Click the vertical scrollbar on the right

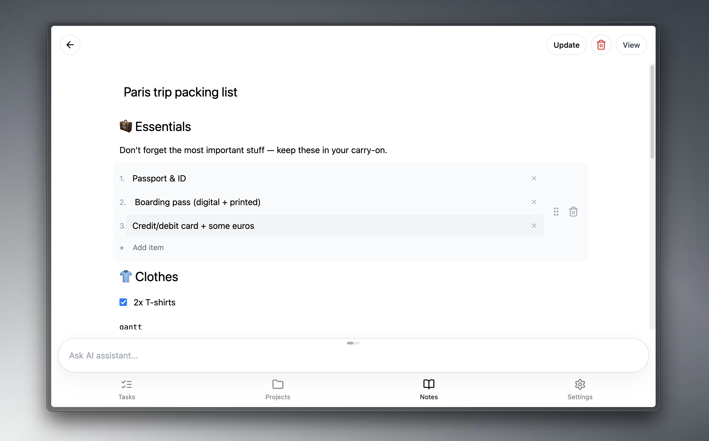pos(652,112)
